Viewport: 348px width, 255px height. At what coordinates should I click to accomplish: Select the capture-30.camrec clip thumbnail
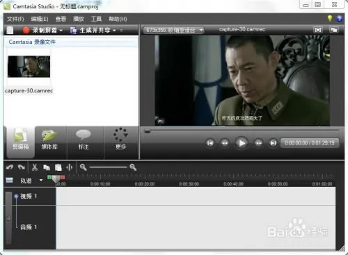point(29,67)
